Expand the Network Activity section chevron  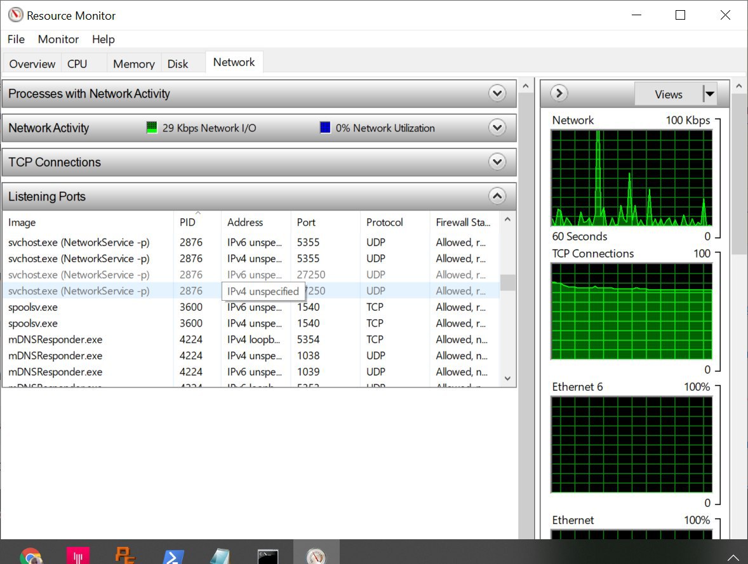(497, 128)
